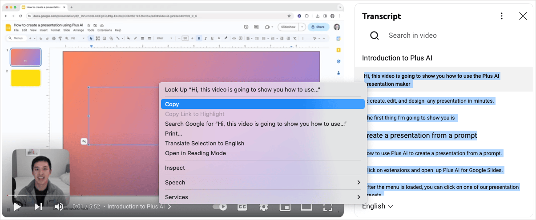
Task: Toggle bold formatting in Slides toolbar
Action: [x=199, y=38]
